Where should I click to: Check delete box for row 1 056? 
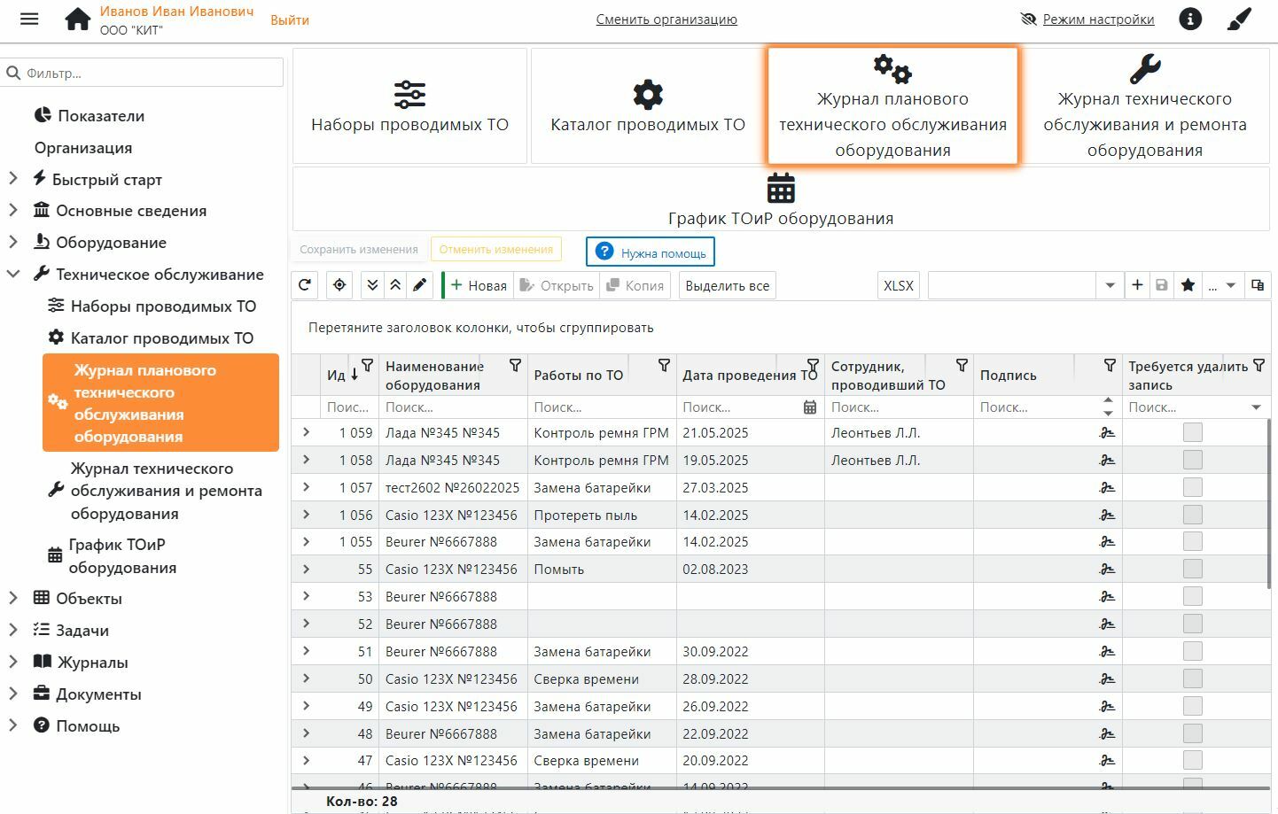coord(1193,515)
